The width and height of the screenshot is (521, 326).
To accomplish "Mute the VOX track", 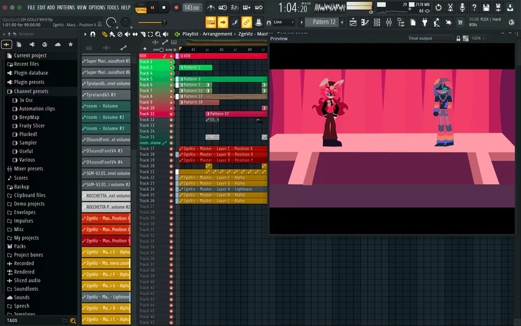I will [x=171, y=56].
